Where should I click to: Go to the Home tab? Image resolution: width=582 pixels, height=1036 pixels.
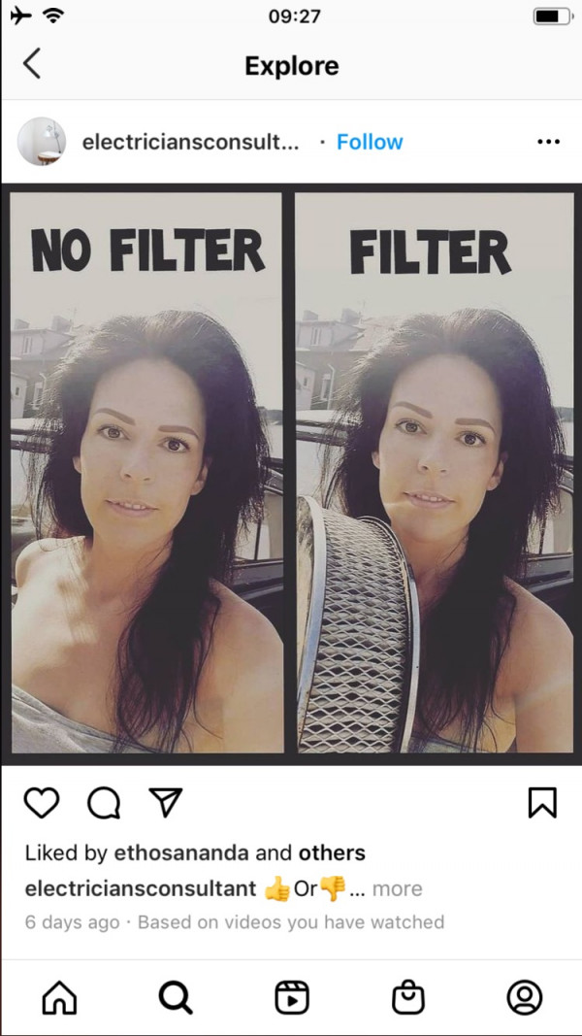pos(59,997)
